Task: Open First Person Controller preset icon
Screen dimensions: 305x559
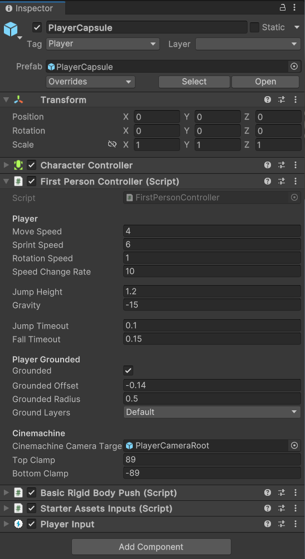Action: coord(282,182)
